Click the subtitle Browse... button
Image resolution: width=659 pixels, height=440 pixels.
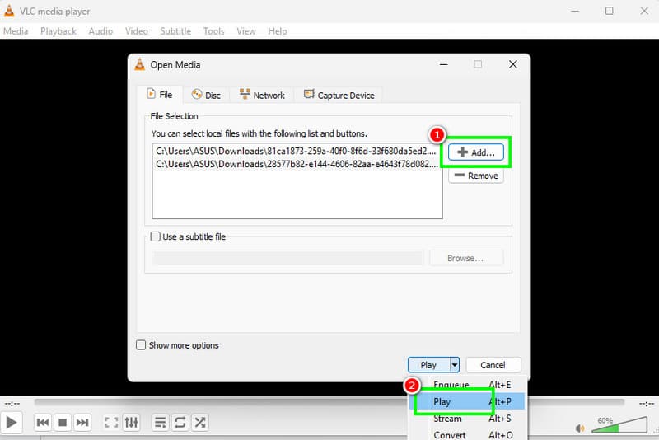(466, 258)
